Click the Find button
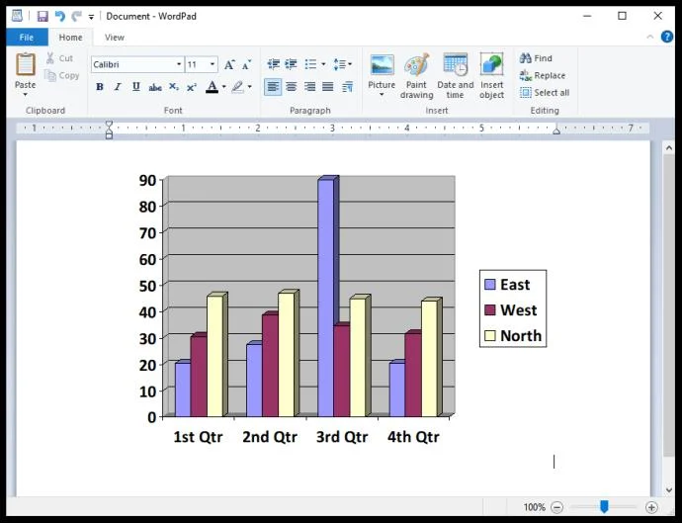 point(536,58)
